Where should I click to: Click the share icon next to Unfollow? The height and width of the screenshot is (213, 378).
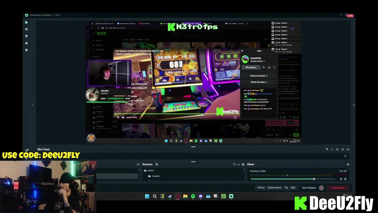point(264,67)
